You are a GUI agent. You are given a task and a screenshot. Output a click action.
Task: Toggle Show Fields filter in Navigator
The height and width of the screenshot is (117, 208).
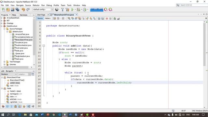pyautogui.click(x=7, y=106)
